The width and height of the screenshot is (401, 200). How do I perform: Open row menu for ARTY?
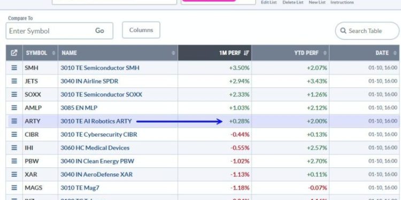coord(14,121)
